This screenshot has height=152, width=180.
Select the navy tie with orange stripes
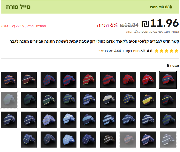tap(9, 80)
